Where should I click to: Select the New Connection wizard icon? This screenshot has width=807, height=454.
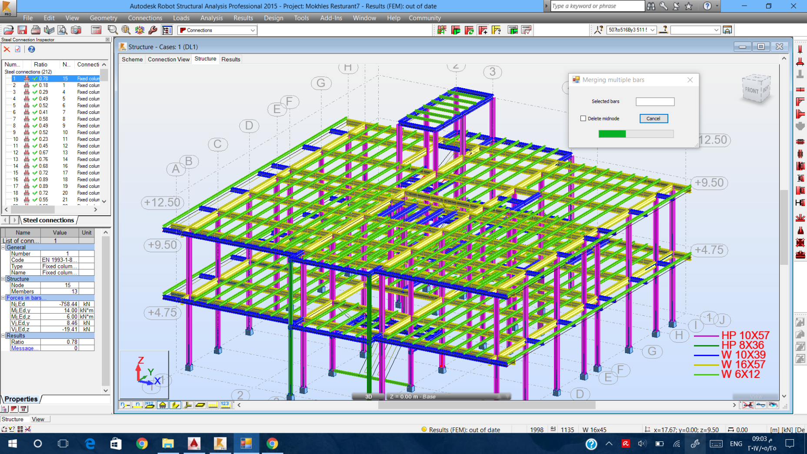click(x=442, y=30)
